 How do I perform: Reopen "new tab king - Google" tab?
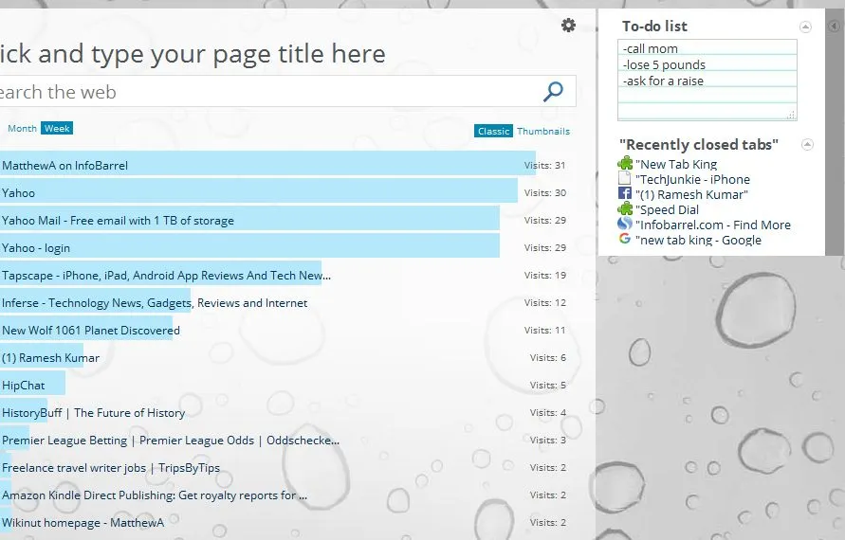pyautogui.click(x=698, y=240)
